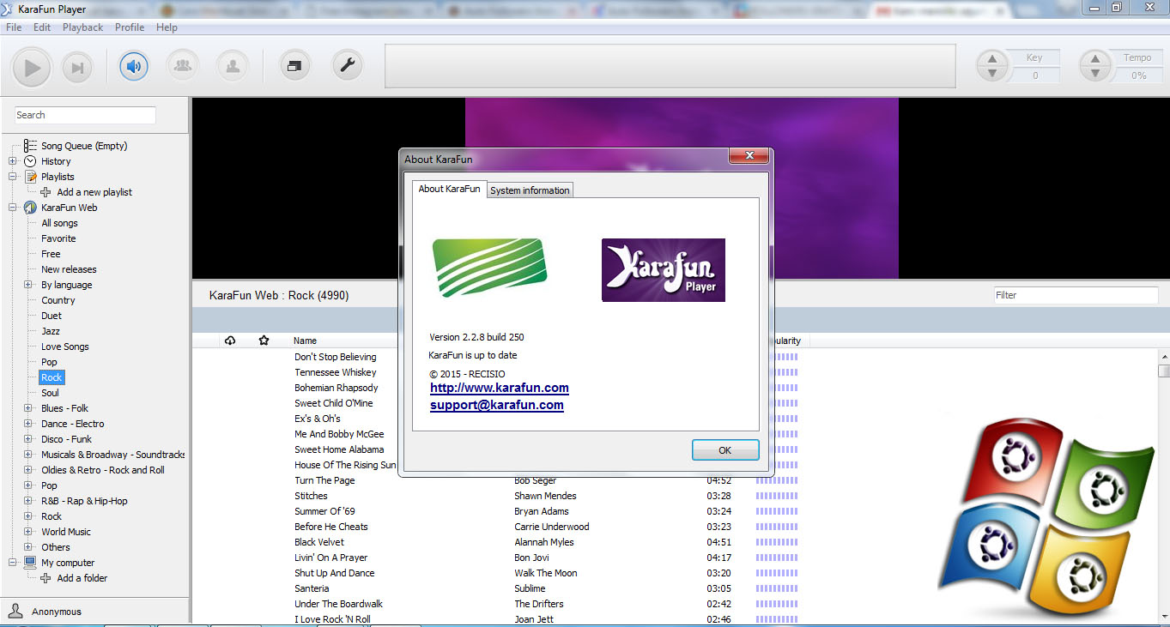This screenshot has height=627, width=1170.
Task: Expand Musicals & Broadway - Soundtracks node
Action: pos(28,455)
